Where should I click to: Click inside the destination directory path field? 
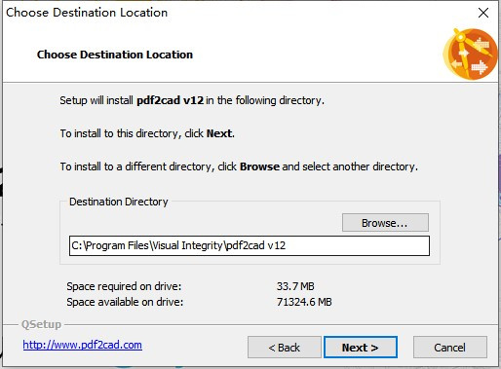click(x=250, y=245)
